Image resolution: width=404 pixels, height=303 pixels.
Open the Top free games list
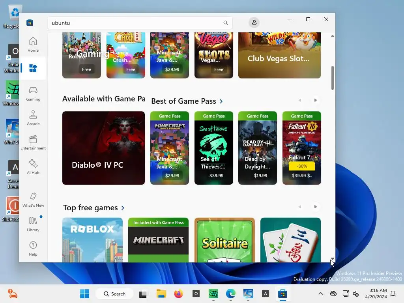(x=94, y=208)
